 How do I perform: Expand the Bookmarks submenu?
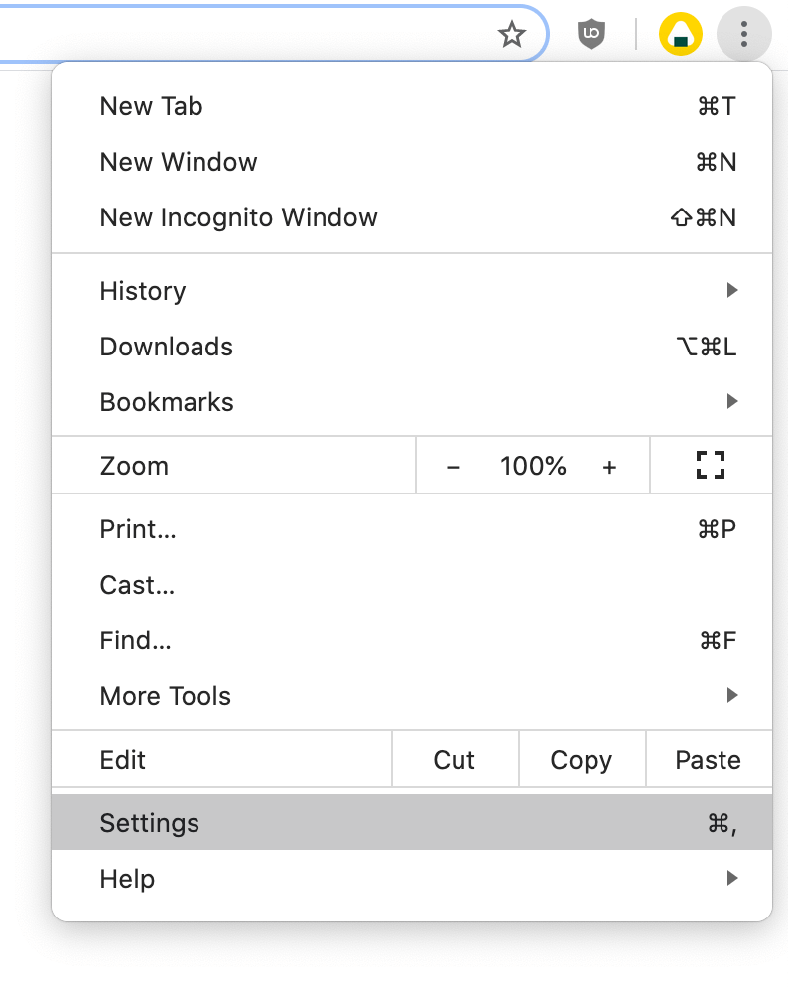coord(412,402)
